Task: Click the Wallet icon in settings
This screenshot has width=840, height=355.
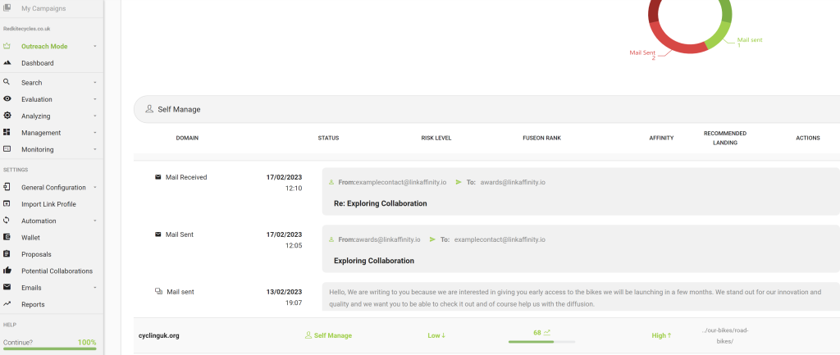Action: tap(7, 237)
